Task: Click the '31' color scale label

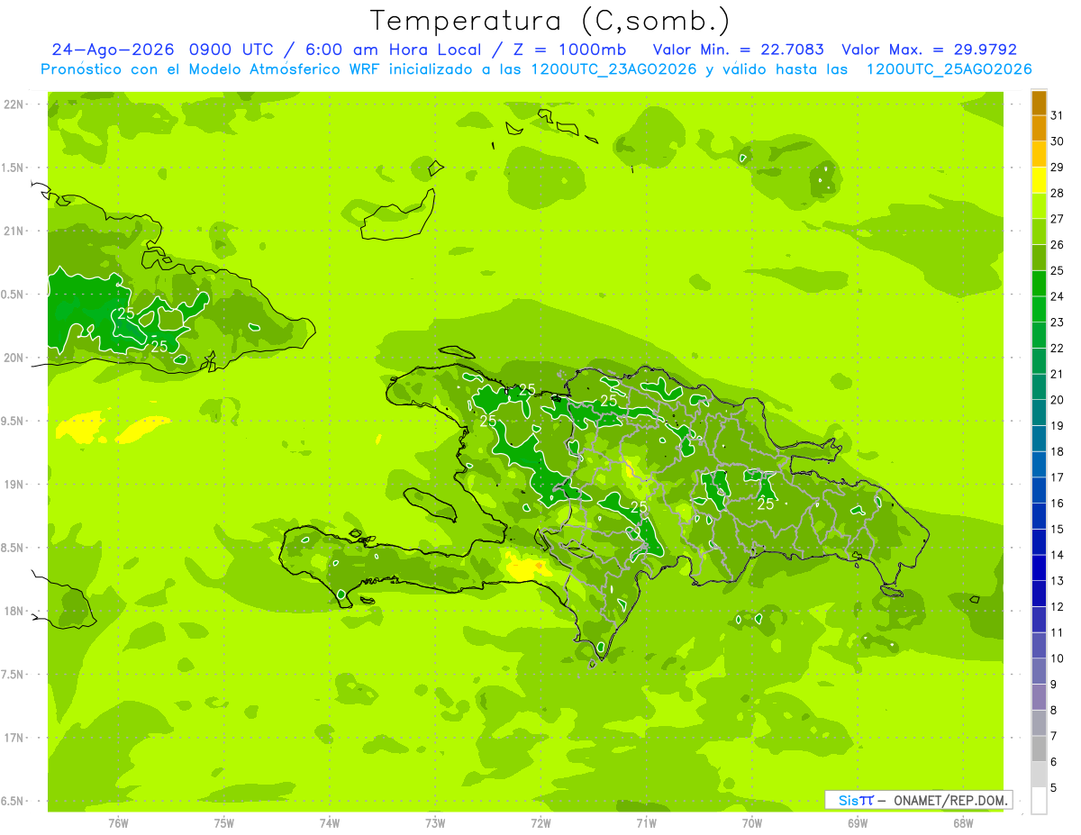Action: coord(1058,115)
